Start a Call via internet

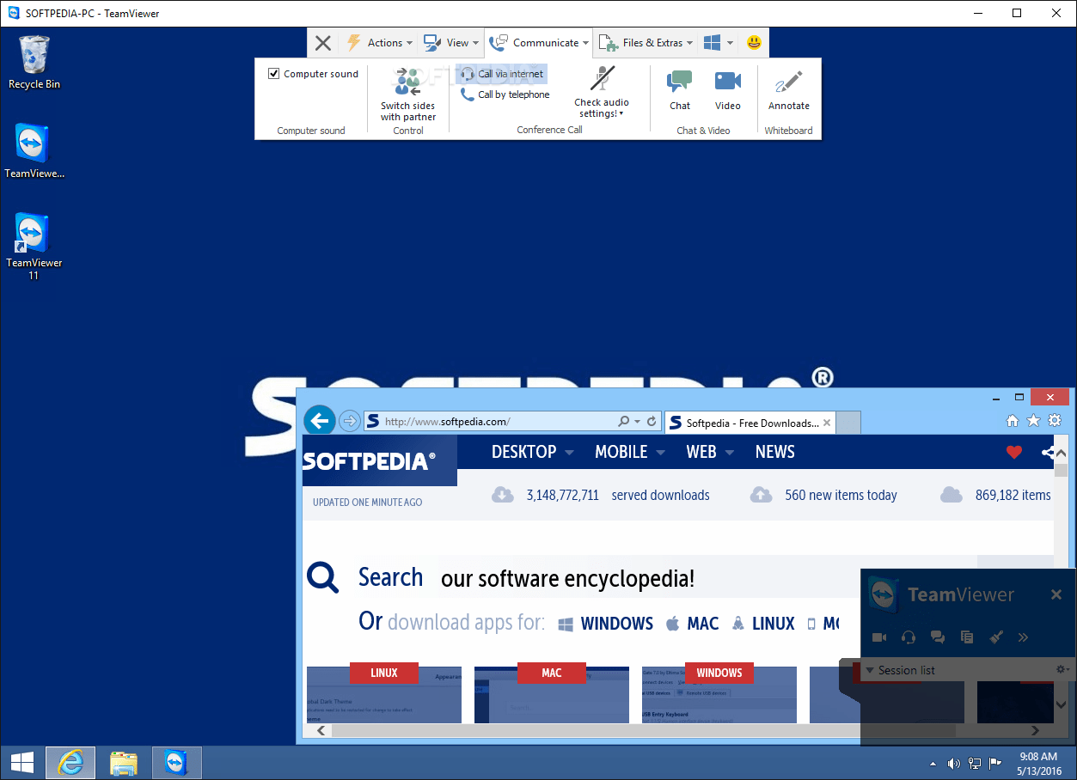[502, 74]
